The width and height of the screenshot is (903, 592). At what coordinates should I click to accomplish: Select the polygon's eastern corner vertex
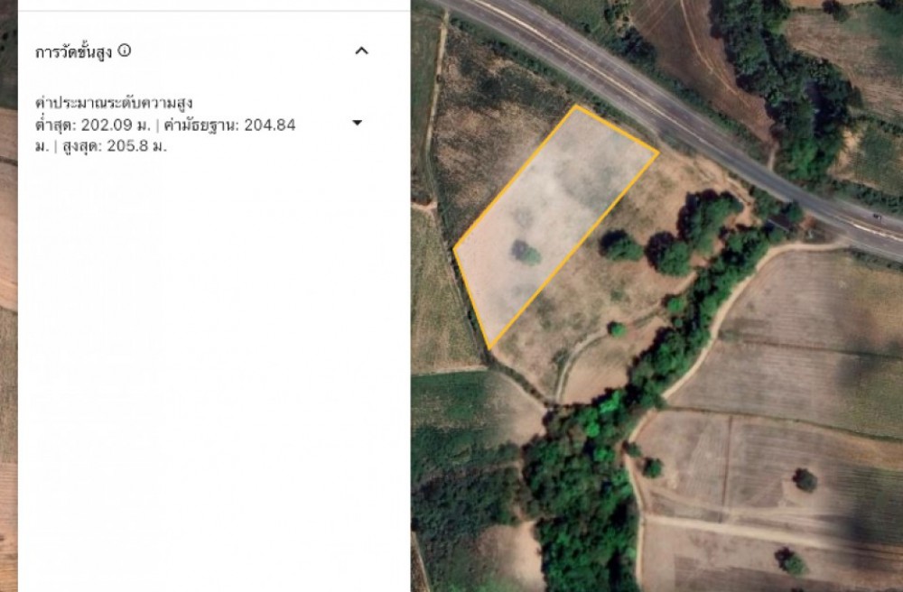pos(657,153)
